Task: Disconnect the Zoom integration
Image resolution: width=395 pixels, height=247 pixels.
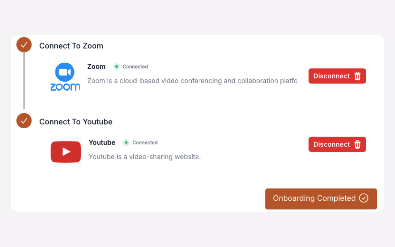Action: 337,76
